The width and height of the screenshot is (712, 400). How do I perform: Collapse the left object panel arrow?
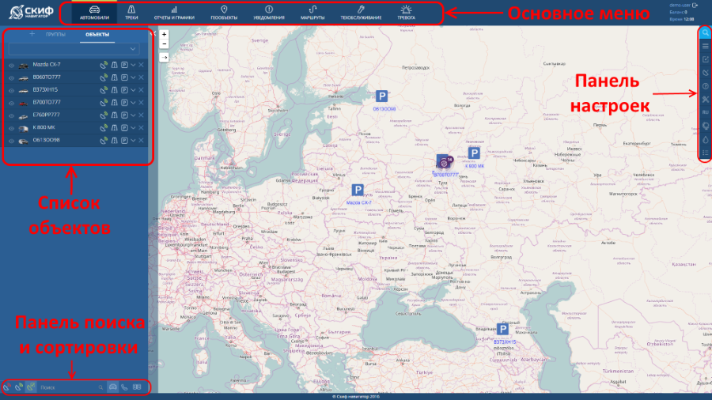tap(153, 33)
